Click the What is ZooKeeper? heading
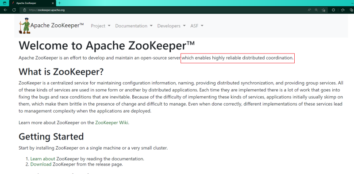 click(61, 72)
